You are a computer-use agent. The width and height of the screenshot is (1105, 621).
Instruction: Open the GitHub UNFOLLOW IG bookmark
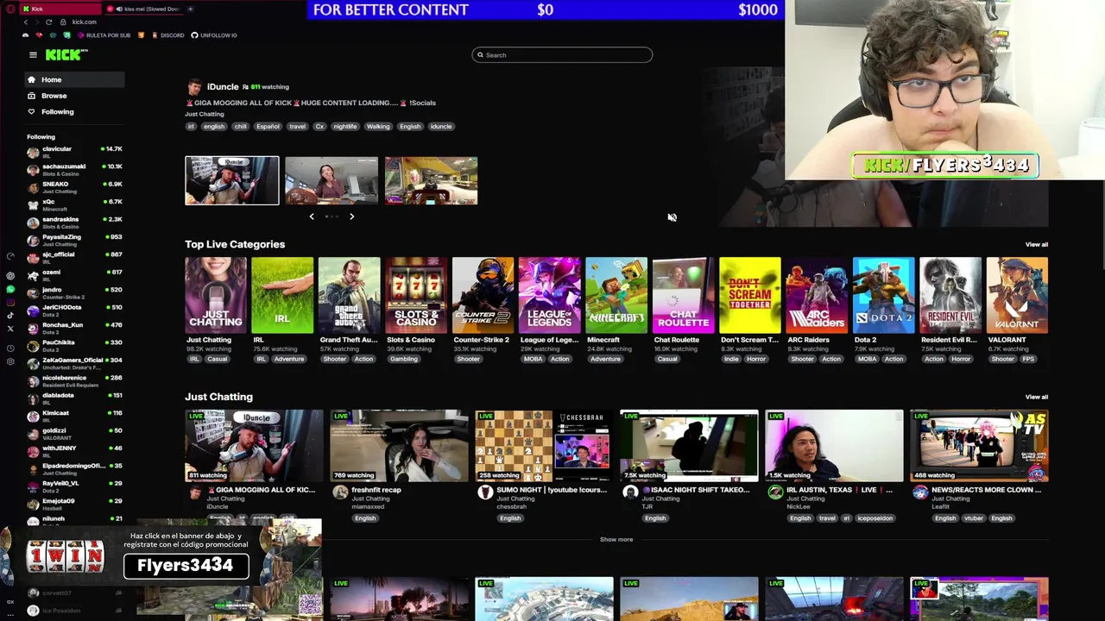[214, 35]
